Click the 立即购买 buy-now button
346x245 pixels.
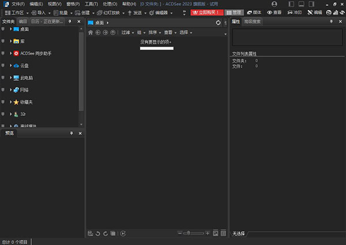(207, 13)
